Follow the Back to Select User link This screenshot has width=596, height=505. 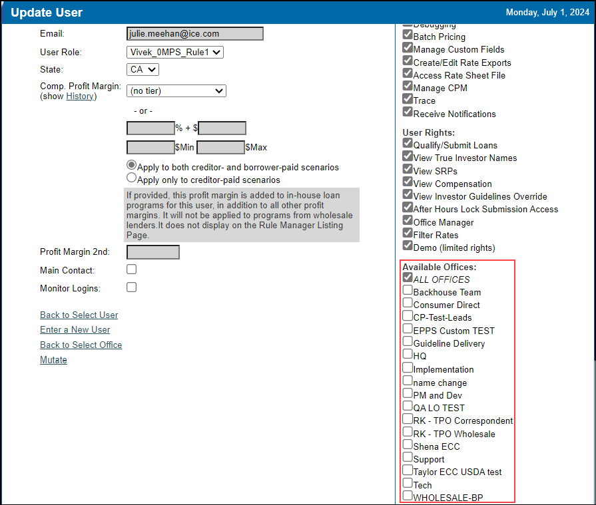click(79, 315)
